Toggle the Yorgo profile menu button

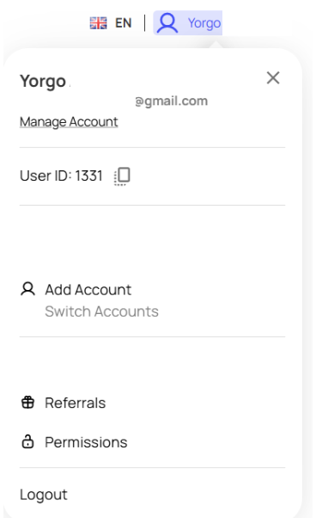[188, 23]
